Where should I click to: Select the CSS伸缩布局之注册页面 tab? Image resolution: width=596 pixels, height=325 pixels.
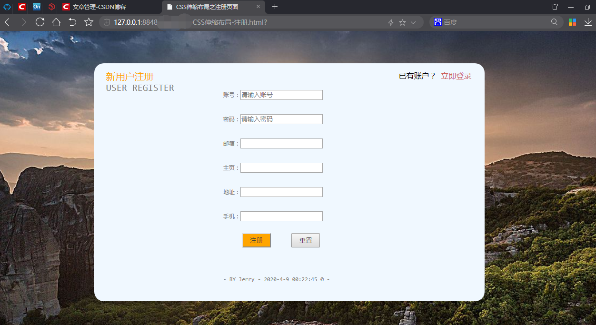[x=209, y=7]
